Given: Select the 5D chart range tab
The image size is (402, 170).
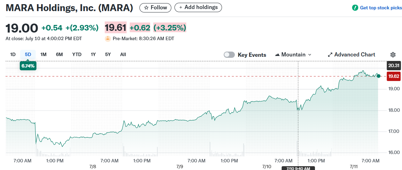Looking at the screenshot, I should tap(28, 54).
